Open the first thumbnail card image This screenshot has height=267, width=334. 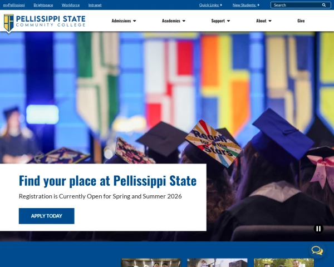coord(151,263)
